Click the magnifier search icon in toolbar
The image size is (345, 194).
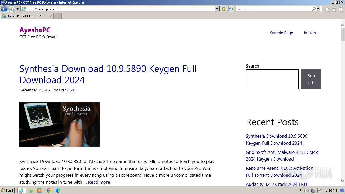pos(314,9)
